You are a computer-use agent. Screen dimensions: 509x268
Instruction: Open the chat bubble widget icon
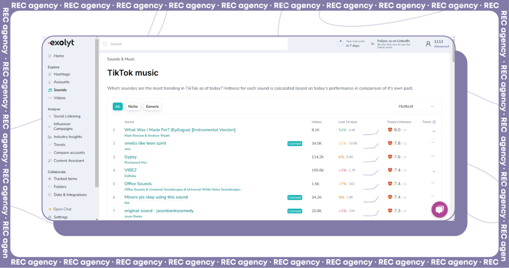click(439, 209)
